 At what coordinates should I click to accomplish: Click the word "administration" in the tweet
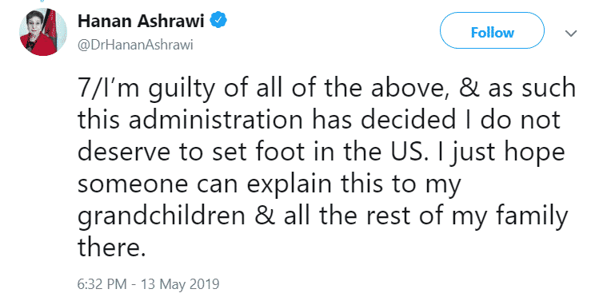[x=216, y=121]
